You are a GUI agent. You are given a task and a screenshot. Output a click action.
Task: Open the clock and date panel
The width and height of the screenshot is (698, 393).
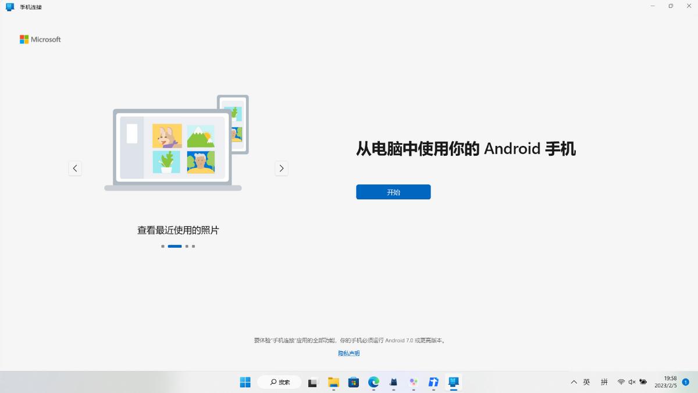point(666,382)
